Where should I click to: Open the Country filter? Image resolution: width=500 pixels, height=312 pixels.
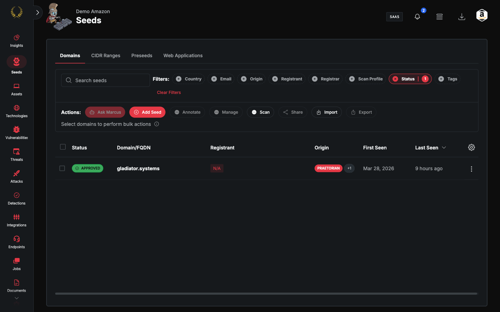189,79
